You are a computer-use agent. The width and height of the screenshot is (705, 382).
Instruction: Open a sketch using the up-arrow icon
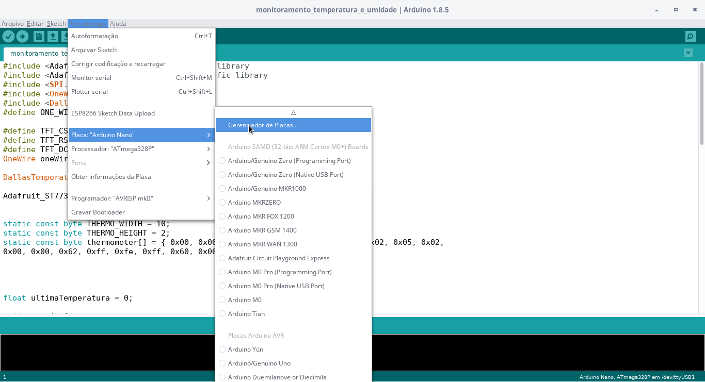click(x=52, y=36)
